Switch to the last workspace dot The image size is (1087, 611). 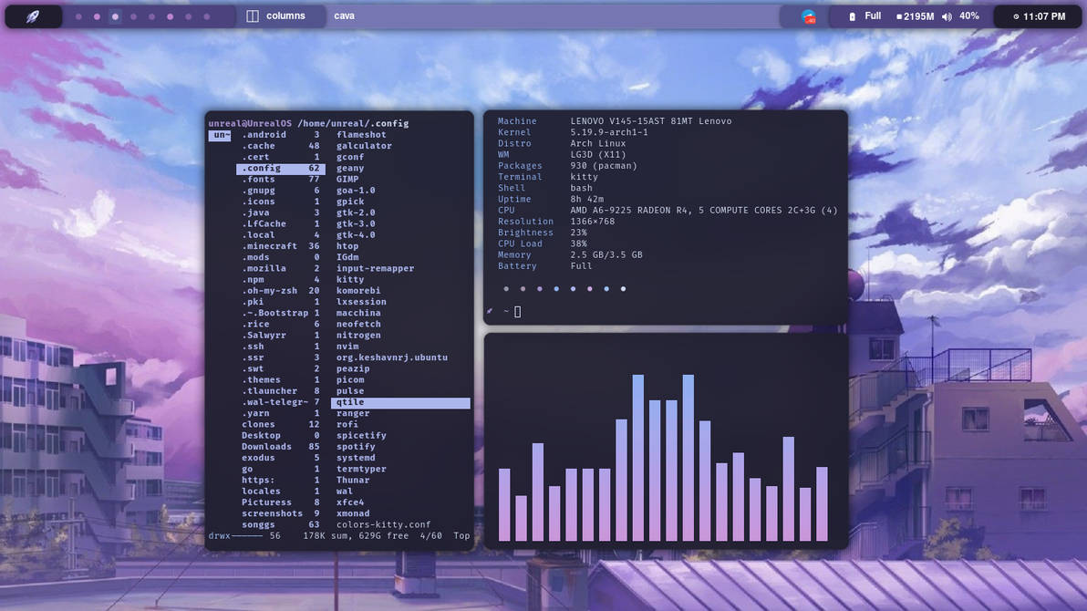(207, 16)
